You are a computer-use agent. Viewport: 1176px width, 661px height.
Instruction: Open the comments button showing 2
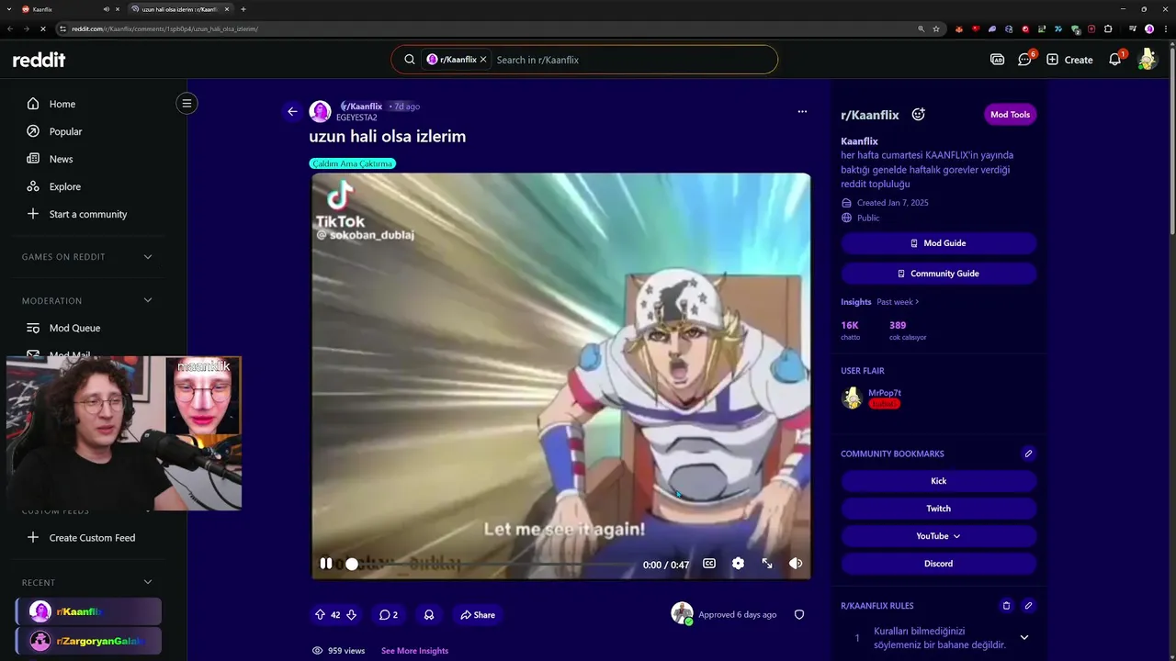[389, 615]
